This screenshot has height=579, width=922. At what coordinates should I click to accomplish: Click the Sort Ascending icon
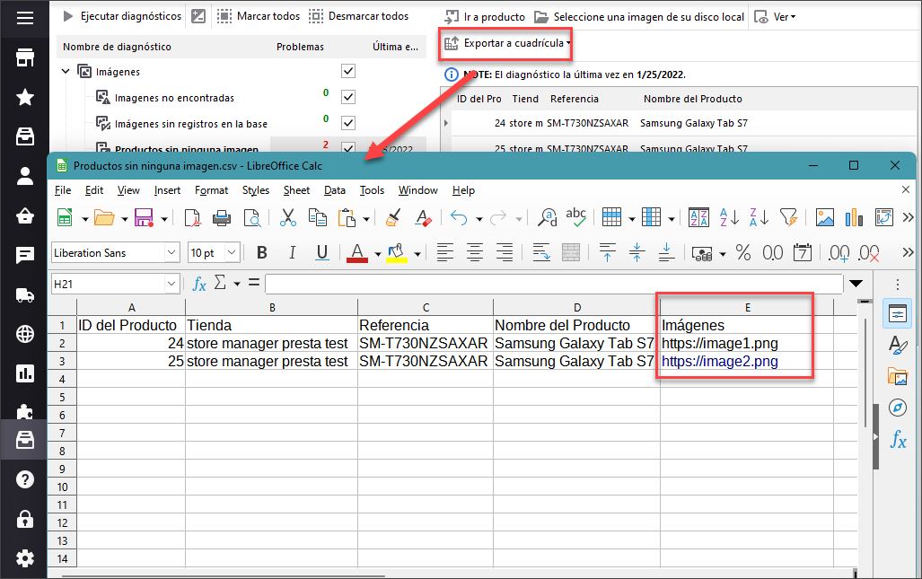click(x=729, y=217)
